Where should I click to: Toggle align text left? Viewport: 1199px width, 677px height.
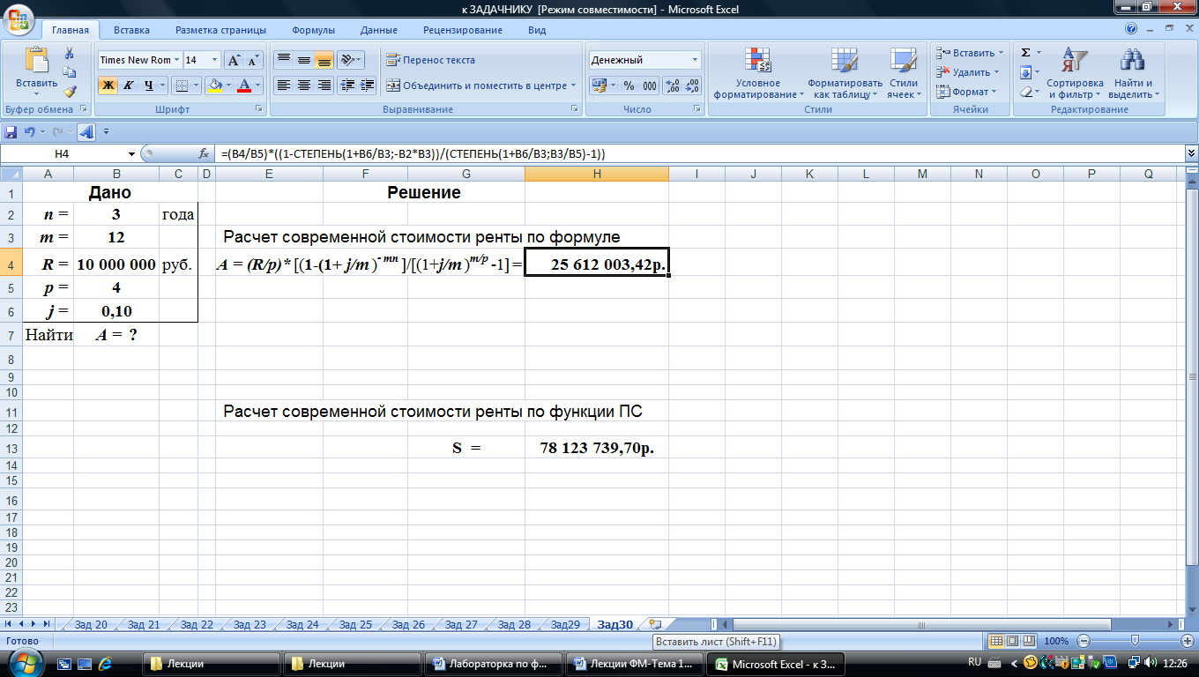(284, 86)
